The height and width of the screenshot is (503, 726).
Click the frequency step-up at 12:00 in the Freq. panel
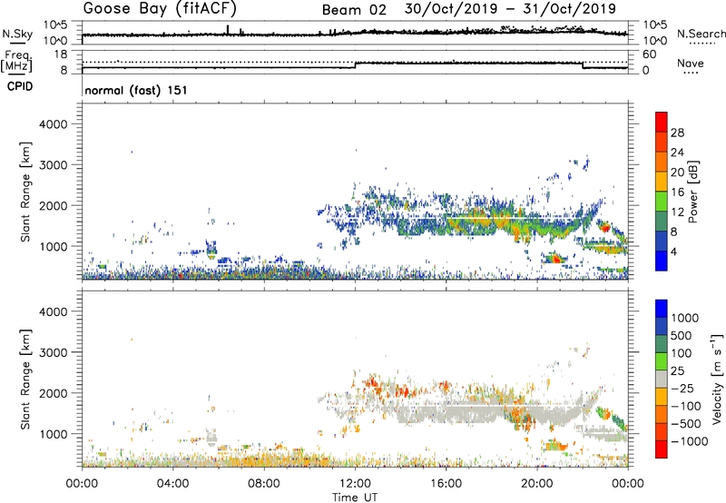pos(355,65)
